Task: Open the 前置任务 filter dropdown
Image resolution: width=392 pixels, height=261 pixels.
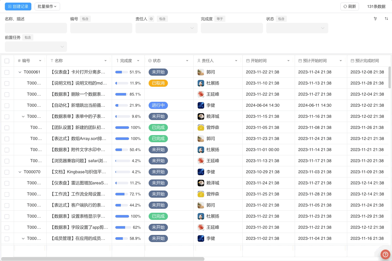Action: click(36, 47)
